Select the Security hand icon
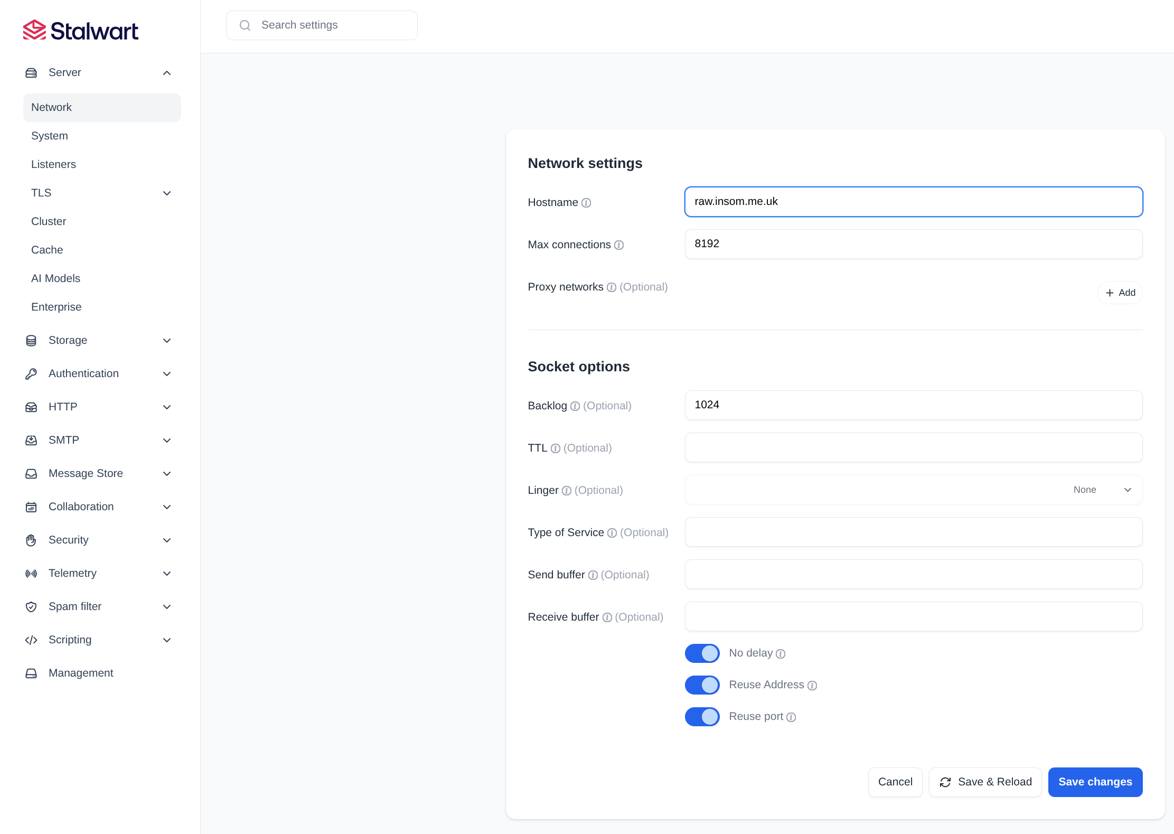This screenshot has width=1174, height=834. 32,540
